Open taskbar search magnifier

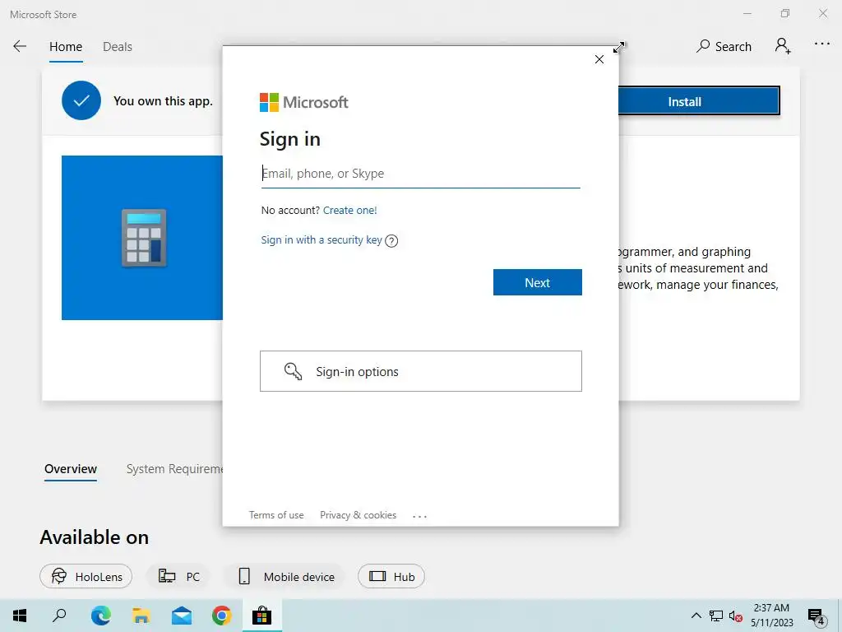[x=59, y=616]
